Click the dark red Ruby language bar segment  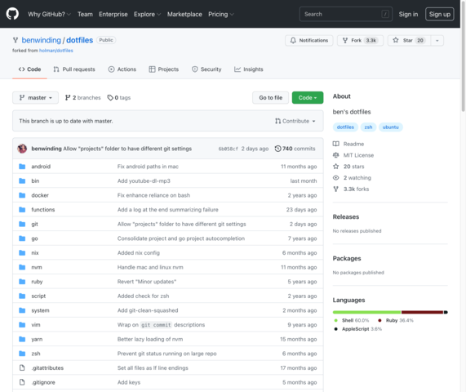click(422, 312)
